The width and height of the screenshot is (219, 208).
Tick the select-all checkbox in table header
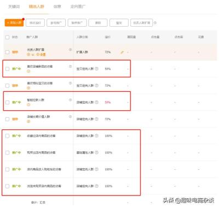coord(7,37)
